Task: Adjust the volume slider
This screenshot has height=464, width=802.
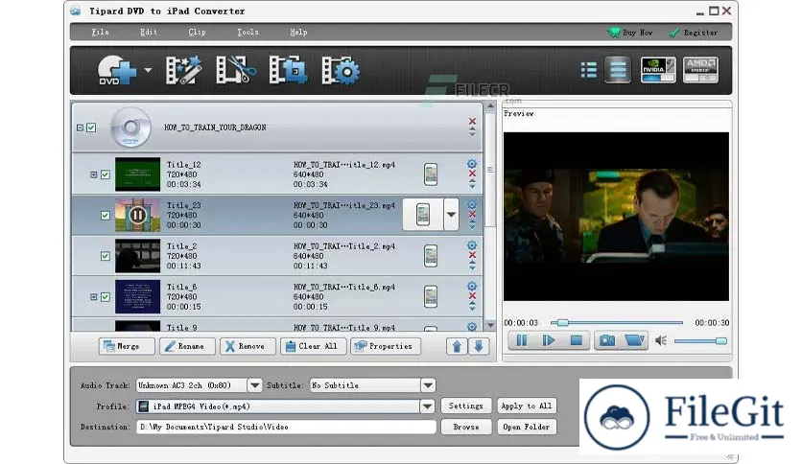Action: click(700, 341)
